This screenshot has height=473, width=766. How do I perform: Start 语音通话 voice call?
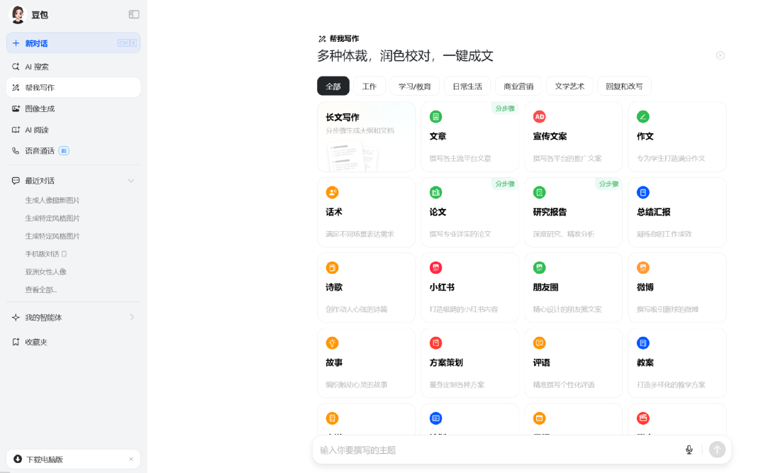[x=73, y=151]
